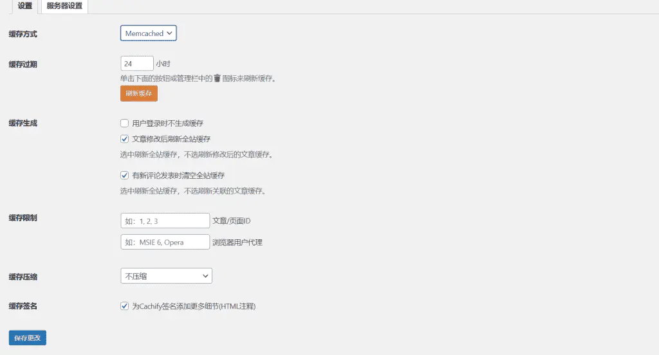Uncheck 文章修改后刷新全站缓存 checkbox
The height and width of the screenshot is (355, 659).
coord(124,139)
